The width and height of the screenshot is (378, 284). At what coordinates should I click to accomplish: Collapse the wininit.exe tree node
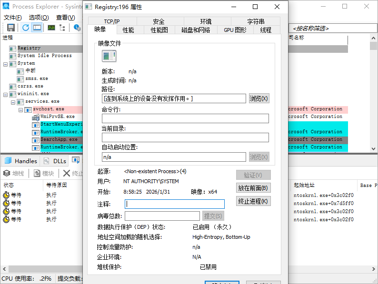tap(6, 95)
